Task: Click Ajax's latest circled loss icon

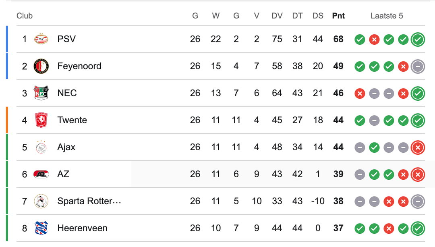Action: [x=418, y=147]
